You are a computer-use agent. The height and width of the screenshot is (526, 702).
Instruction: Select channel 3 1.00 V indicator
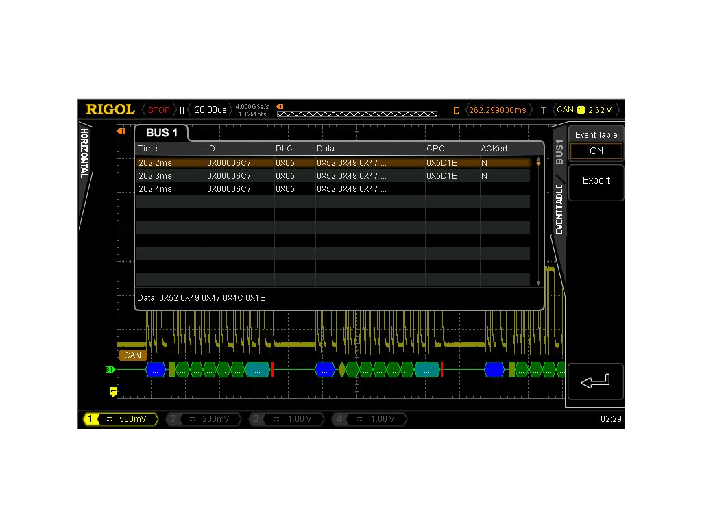(287, 419)
